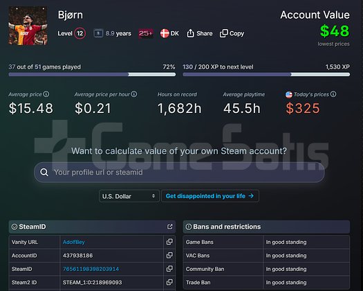
Task: Click the 25+ badge
Action: click(146, 33)
